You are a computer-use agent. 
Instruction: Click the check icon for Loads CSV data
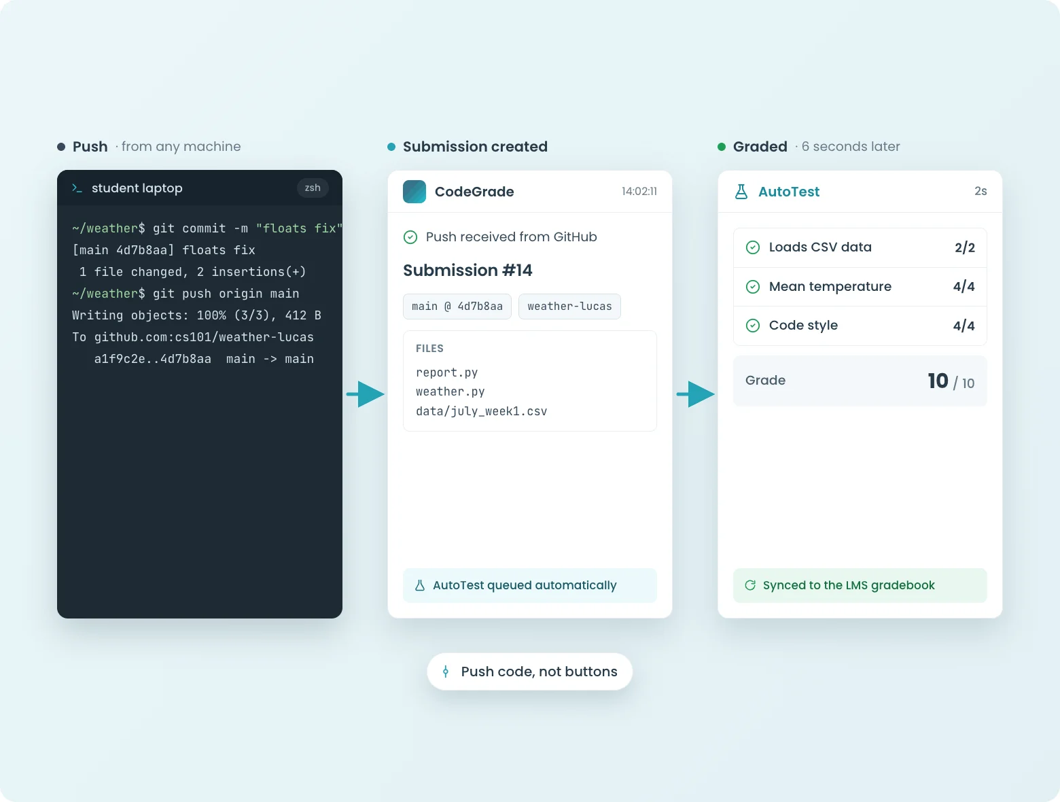[753, 247]
